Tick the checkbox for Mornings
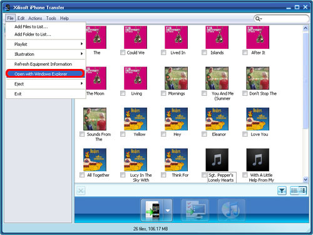This screenshot has height=235, width=313. (163, 93)
